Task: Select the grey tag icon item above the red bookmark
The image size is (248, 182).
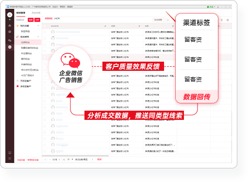Action: [17, 81]
